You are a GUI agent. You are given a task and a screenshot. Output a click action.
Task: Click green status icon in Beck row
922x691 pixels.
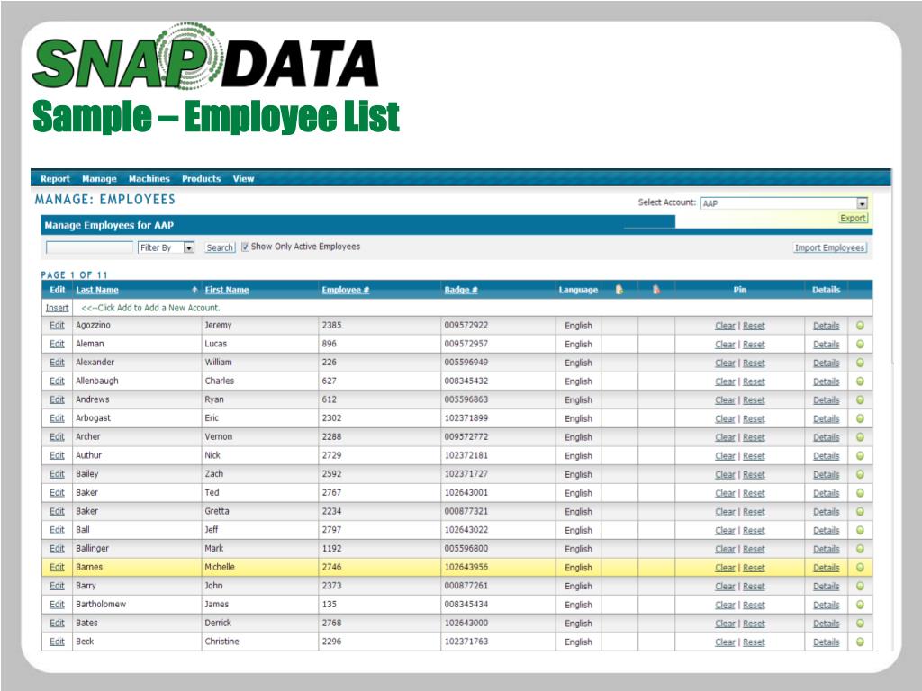point(860,642)
